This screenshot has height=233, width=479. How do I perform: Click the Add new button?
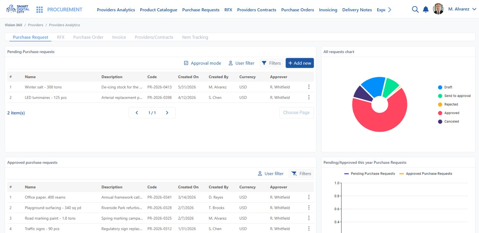[300, 63]
